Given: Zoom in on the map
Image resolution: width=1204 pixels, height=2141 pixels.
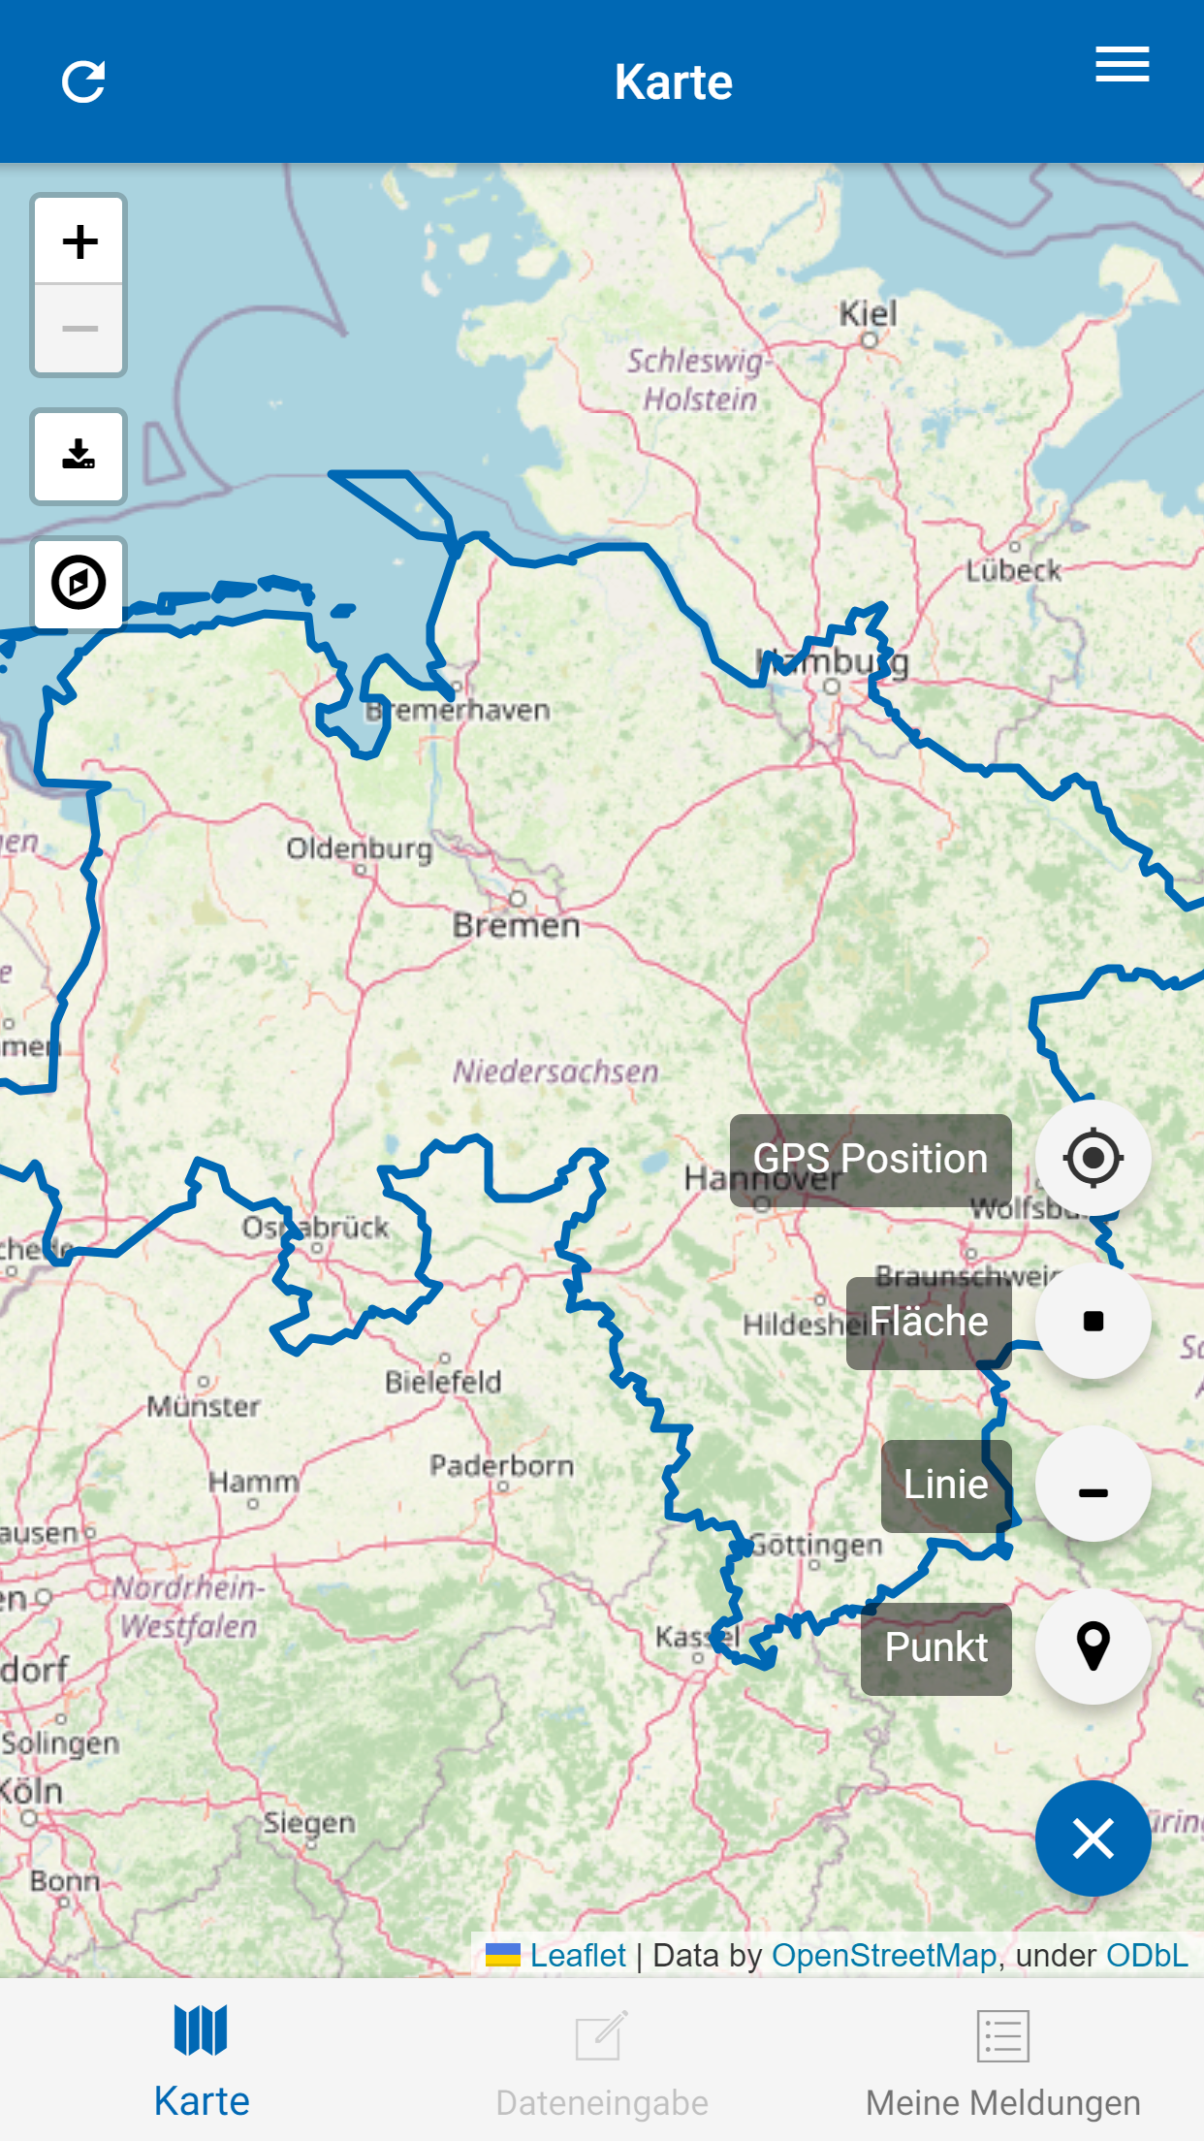Looking at the screenshot, I should (79, 241).
